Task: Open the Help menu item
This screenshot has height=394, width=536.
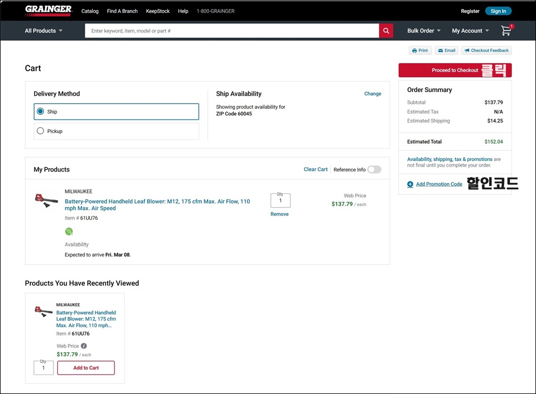Action: tap(183, 11)
